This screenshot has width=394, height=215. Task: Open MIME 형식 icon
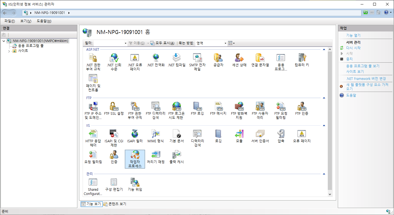pos(156,136)
